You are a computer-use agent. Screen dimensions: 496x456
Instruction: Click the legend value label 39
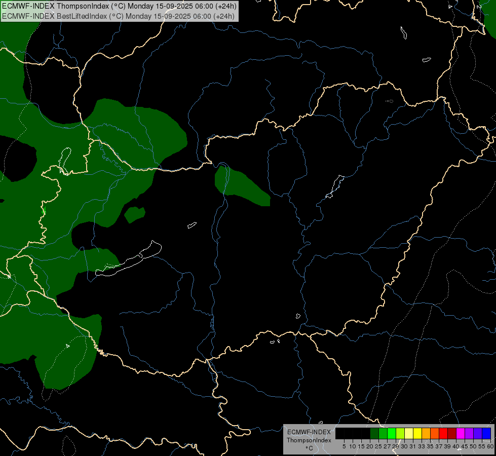447,446
